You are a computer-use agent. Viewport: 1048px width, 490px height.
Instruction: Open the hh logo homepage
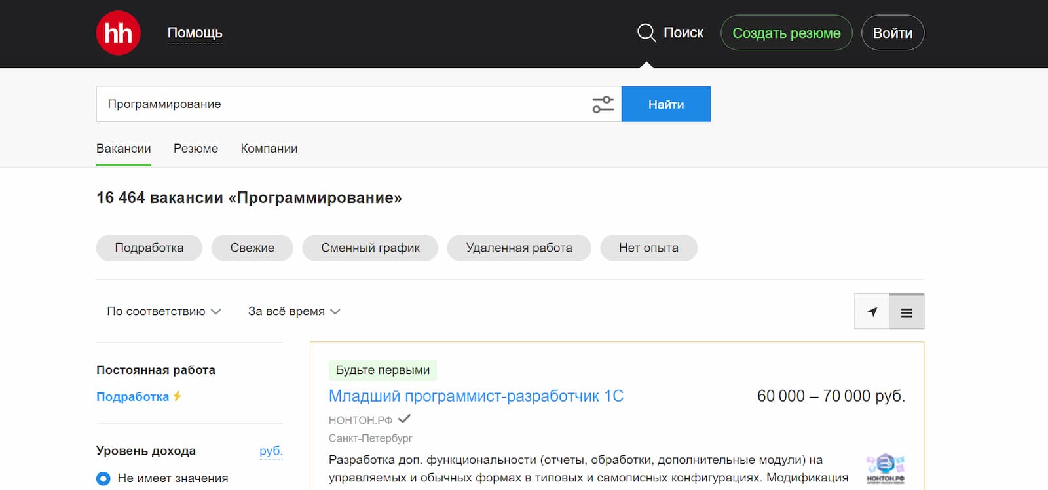click(x=119, y=33)
